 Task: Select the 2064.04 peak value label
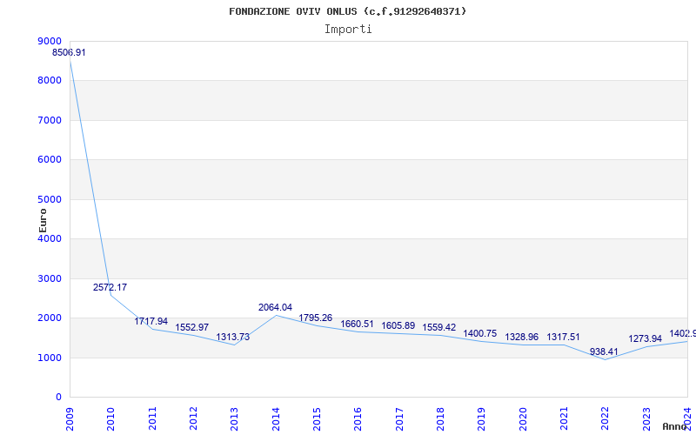point(275,307)
